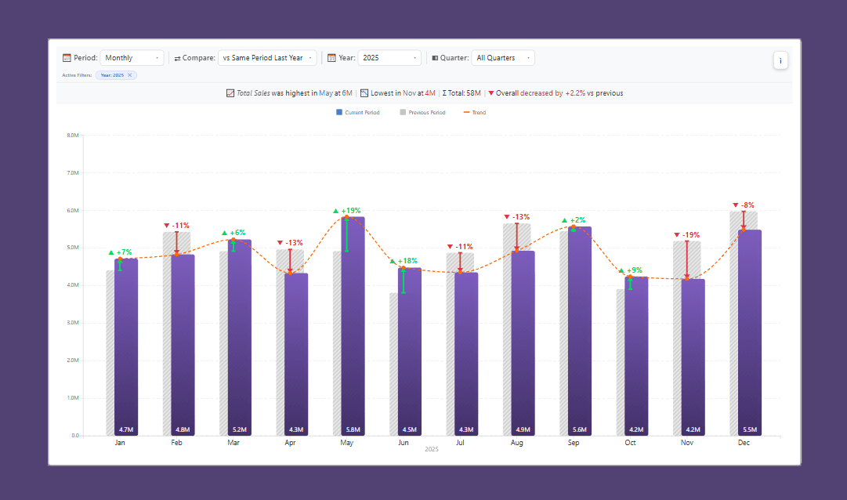Click the orange Trend legend swatch
Viewport: 847px width, 500px height.
tap(466, 112)
